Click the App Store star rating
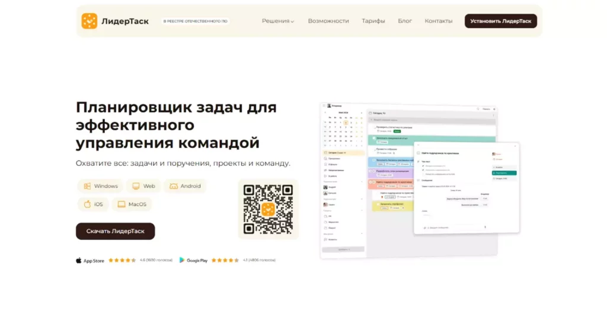 [x=122, y=260]
